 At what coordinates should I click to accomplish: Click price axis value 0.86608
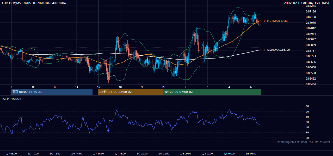[x=311, y=68]
